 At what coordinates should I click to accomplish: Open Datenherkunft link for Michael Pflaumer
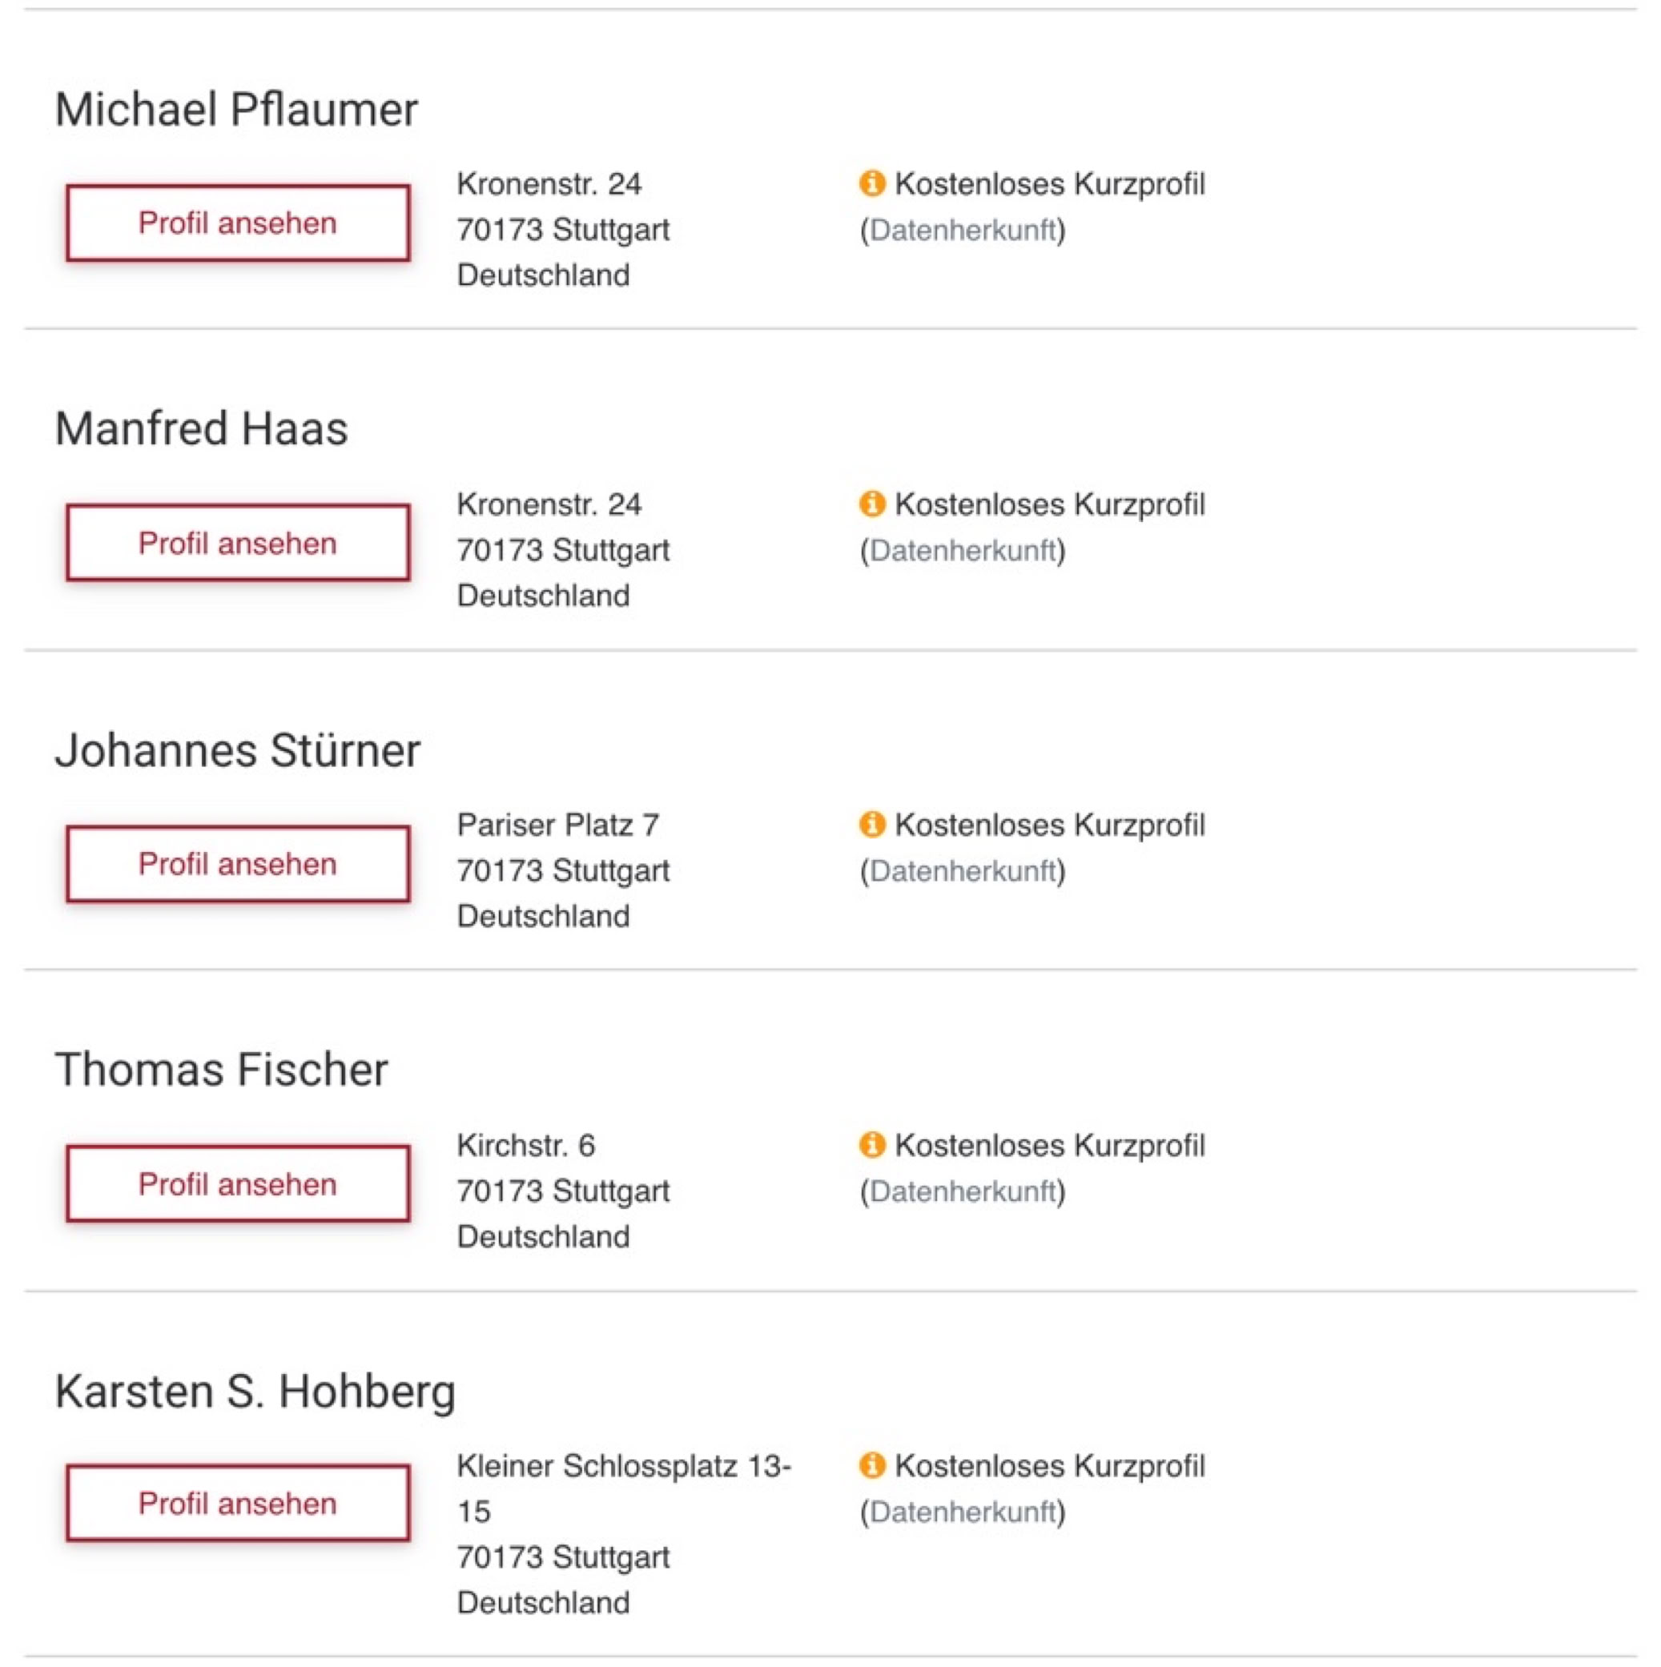coord(962,231)
